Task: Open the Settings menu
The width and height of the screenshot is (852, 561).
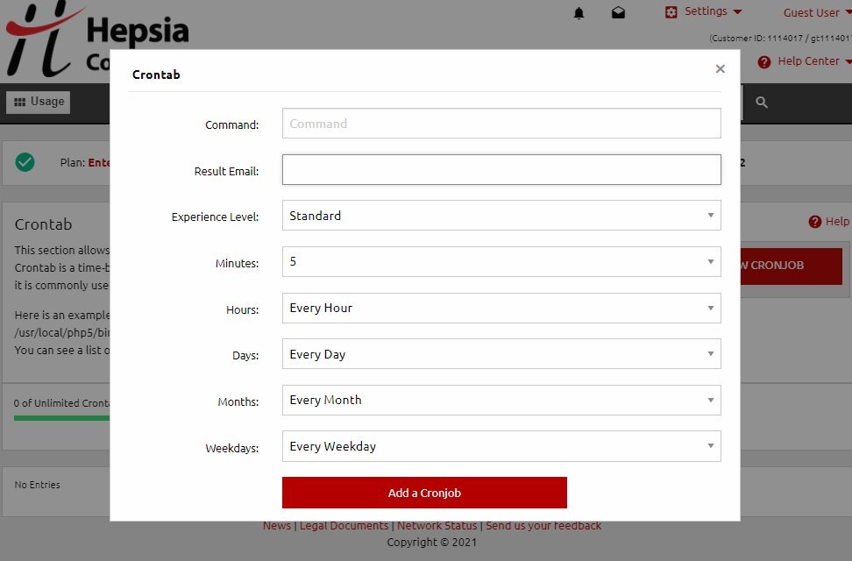Action: coord(704,12)
